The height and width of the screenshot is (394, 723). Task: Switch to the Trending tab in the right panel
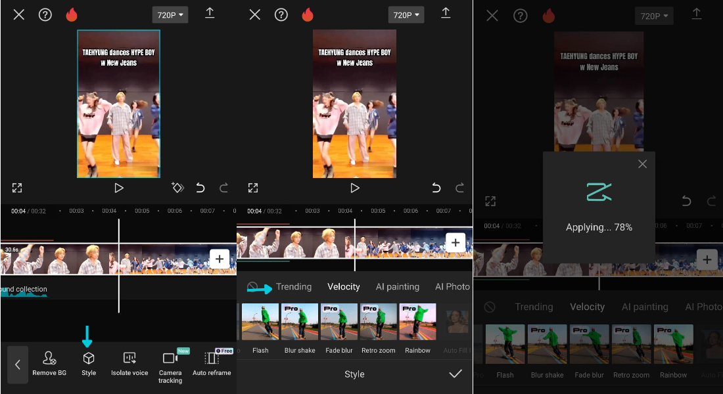click(534, 307)
